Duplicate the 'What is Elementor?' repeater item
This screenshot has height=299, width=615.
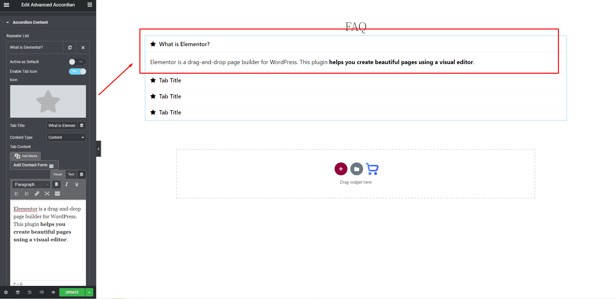click(70, 47)
